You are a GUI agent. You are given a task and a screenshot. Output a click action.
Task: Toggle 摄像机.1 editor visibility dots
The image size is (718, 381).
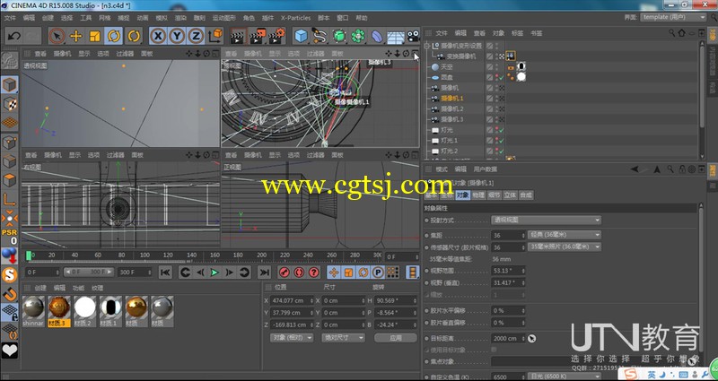(497, 98)
